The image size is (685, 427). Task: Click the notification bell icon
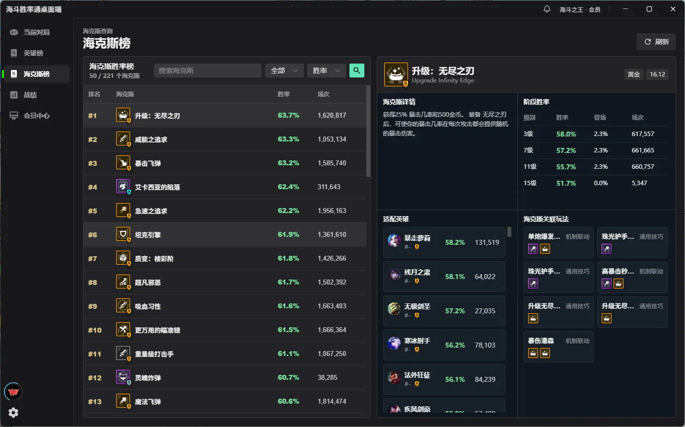[547, 9]
